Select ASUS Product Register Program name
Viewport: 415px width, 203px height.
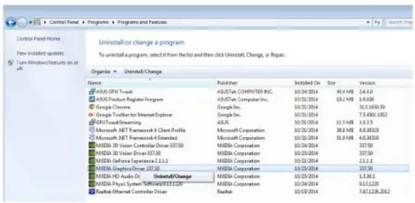click(x=129, y=100)
